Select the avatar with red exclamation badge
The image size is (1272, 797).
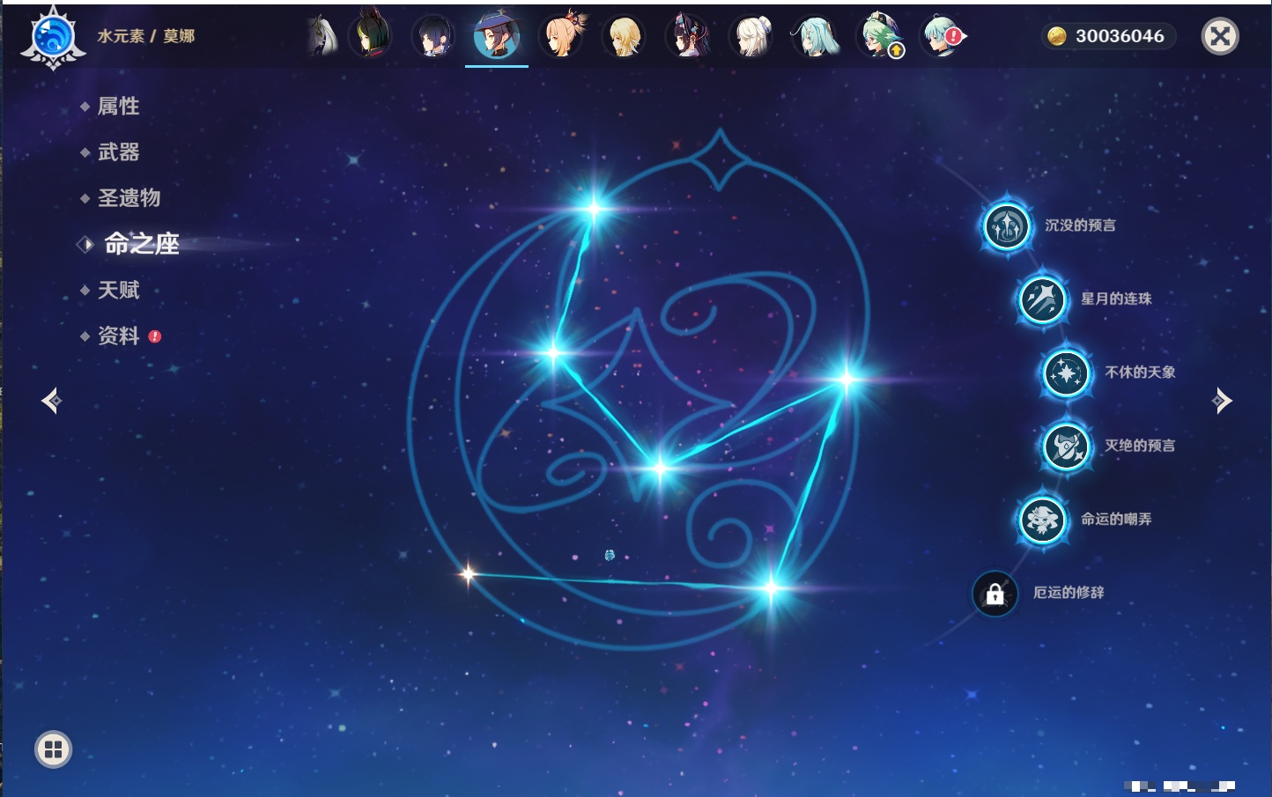tap(943, 37)
